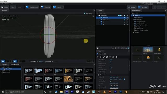Open File Explorer from the taskbar

[61, 92]
